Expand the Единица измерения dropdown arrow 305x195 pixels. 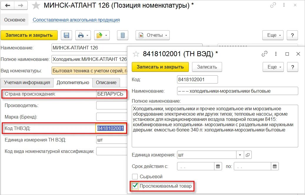point(240,155)
